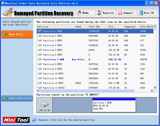The height and width of the screenshot is (126, 160).
Task: Click the Partition 9 NTFS drive icon
Action: coord(40,69)
